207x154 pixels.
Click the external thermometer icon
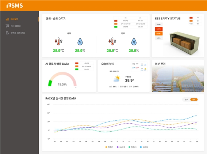pyautogui.click(x=112, y=41)
